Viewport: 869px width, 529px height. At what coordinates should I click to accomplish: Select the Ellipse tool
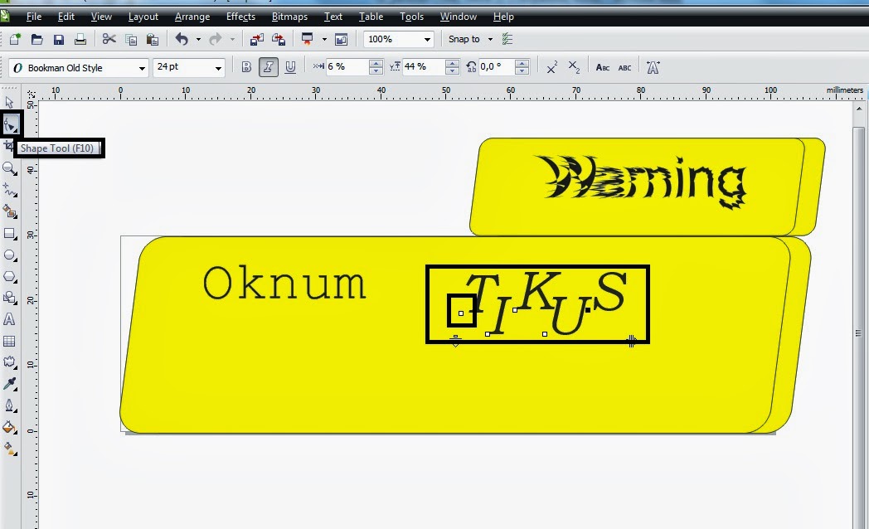tap(9, 255)
